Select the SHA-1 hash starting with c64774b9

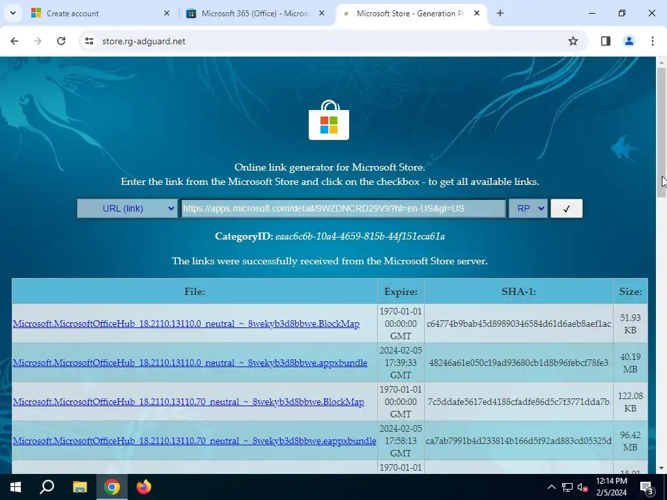click(x=518, y=324)
